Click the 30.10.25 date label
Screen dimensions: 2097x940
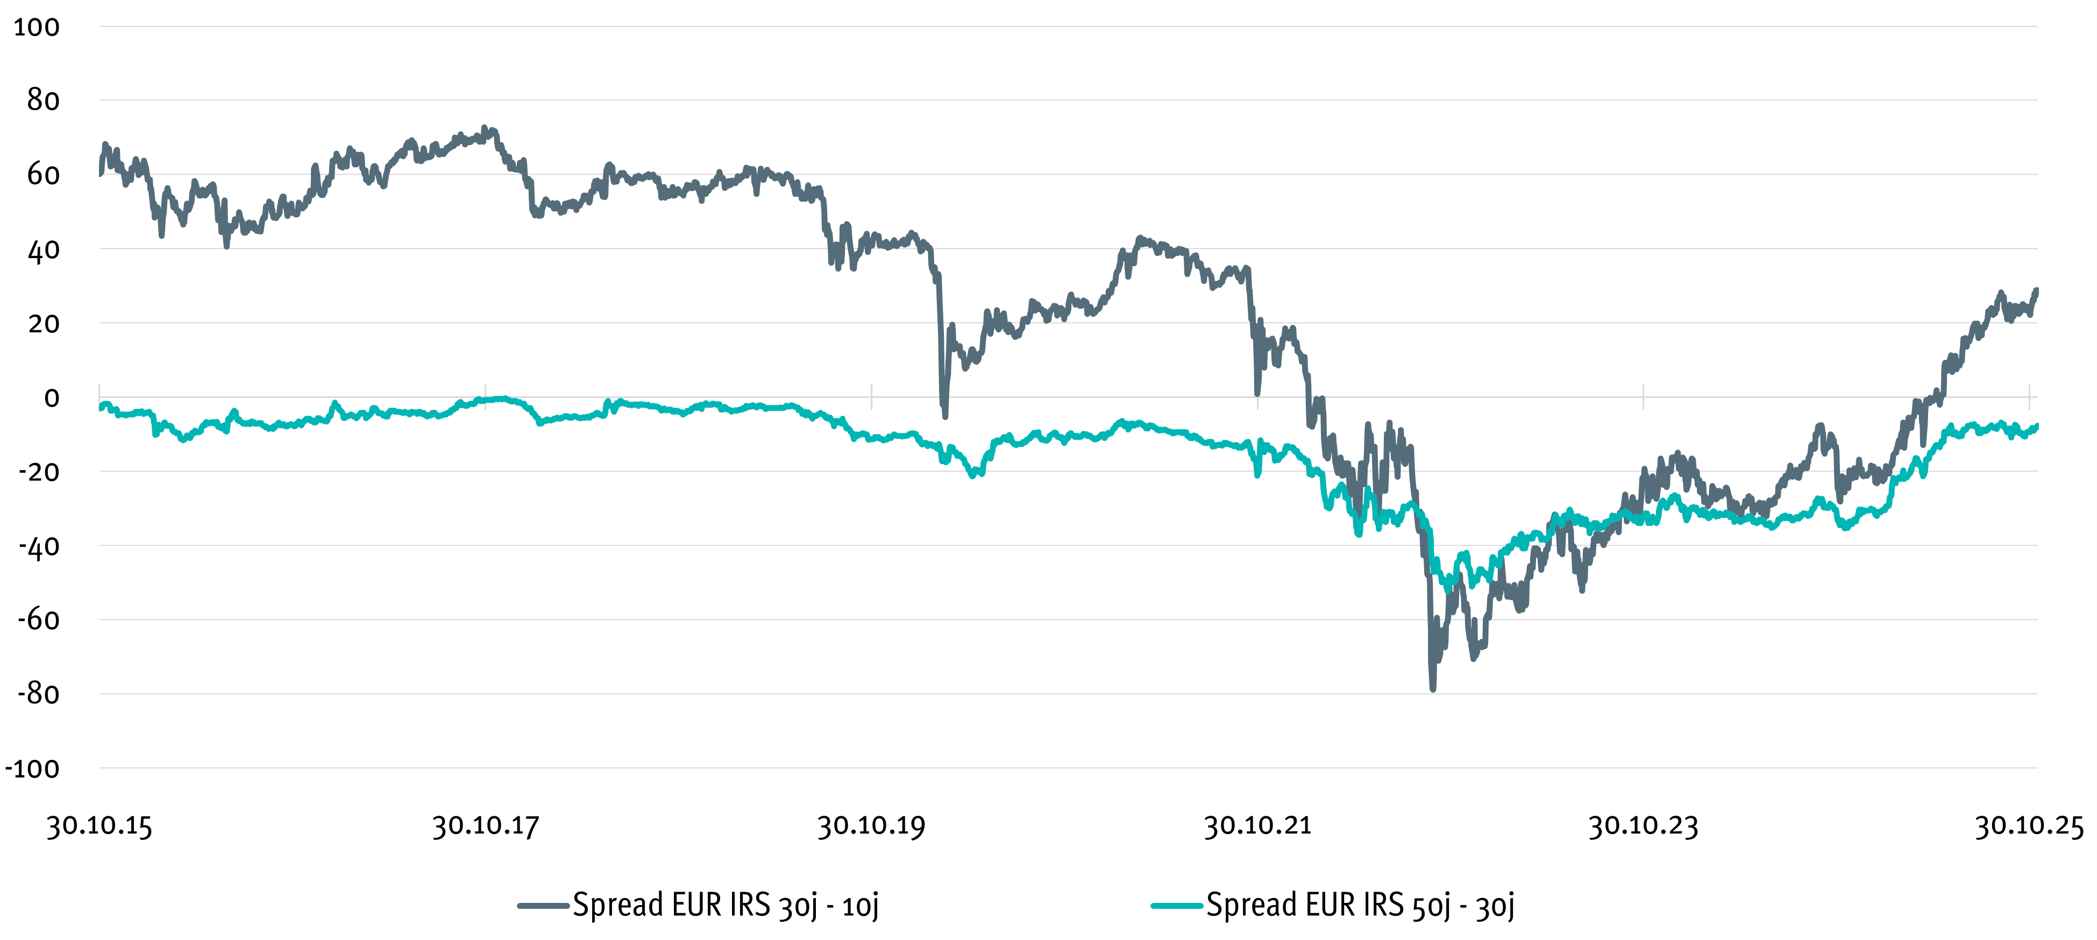[2029, 827]
